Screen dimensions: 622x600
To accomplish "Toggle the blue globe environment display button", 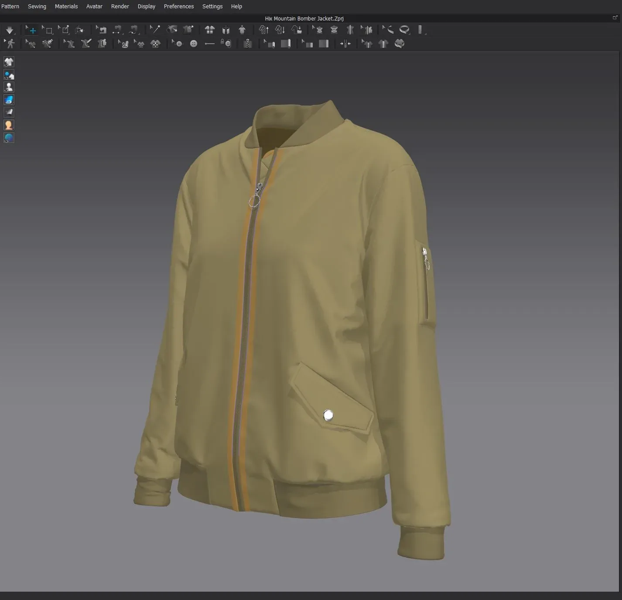I will pos(9,137).
